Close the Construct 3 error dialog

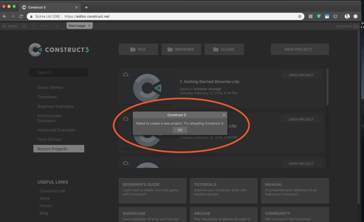(x=223, y=115)
